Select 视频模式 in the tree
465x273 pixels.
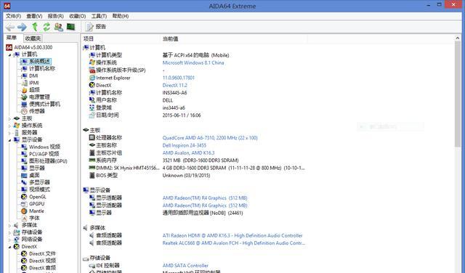39,190
